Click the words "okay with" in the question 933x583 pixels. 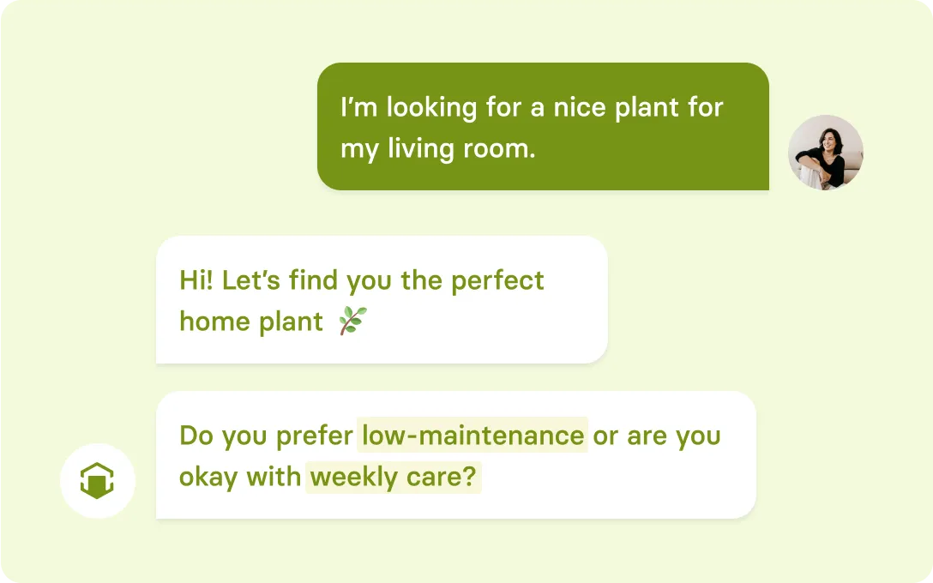tap(240, 478)
